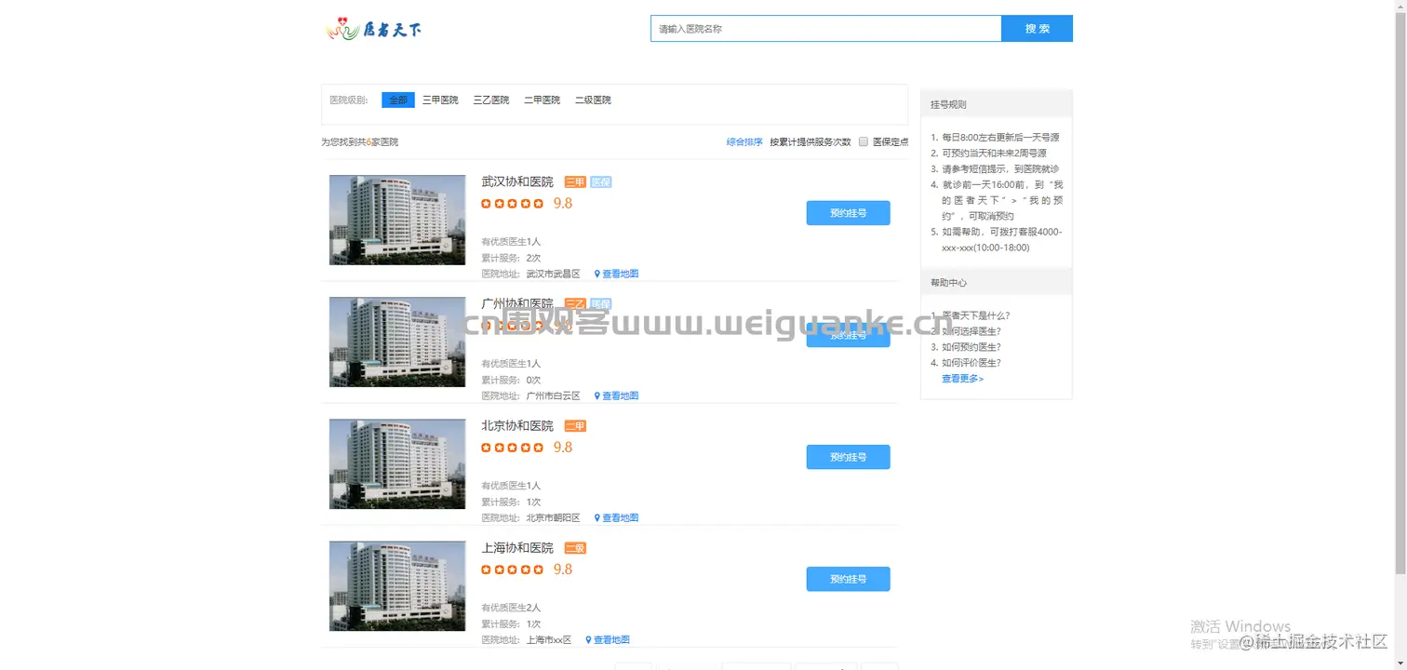Open the 北京协和医院 building photo
This screenshot has height=670, width=1407.
coord(397,463)
